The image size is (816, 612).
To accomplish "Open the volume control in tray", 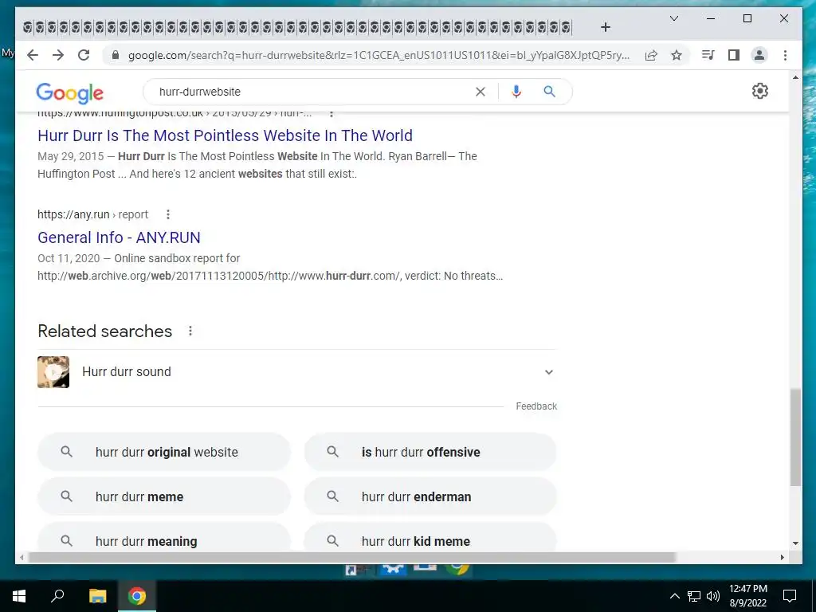I will click(713, 596).
